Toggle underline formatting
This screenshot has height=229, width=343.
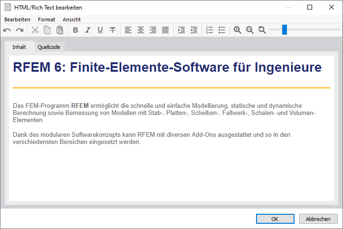coord(100,30)
